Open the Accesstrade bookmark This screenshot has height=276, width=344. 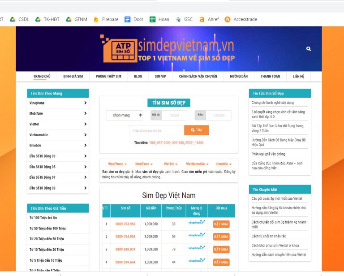(x=241, y=19)
